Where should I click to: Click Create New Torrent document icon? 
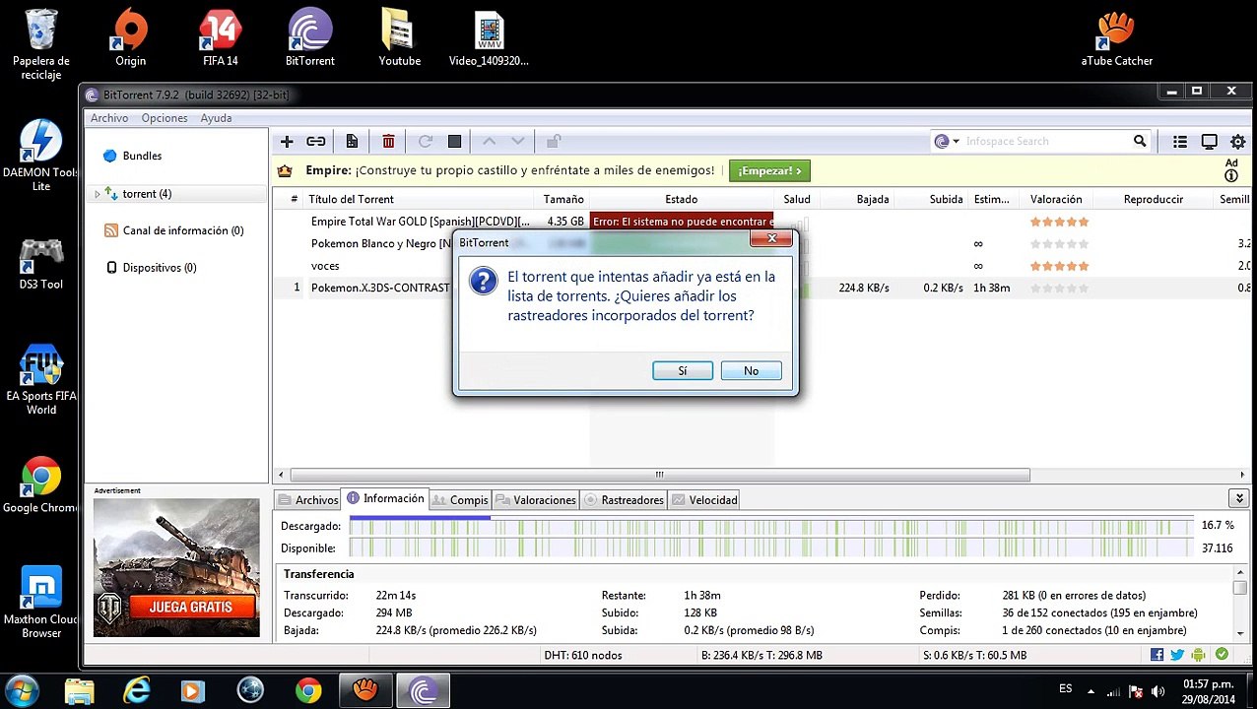[352, 142]
